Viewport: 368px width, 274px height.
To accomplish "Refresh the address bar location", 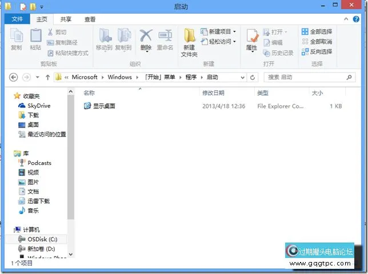I will point(253,78).
